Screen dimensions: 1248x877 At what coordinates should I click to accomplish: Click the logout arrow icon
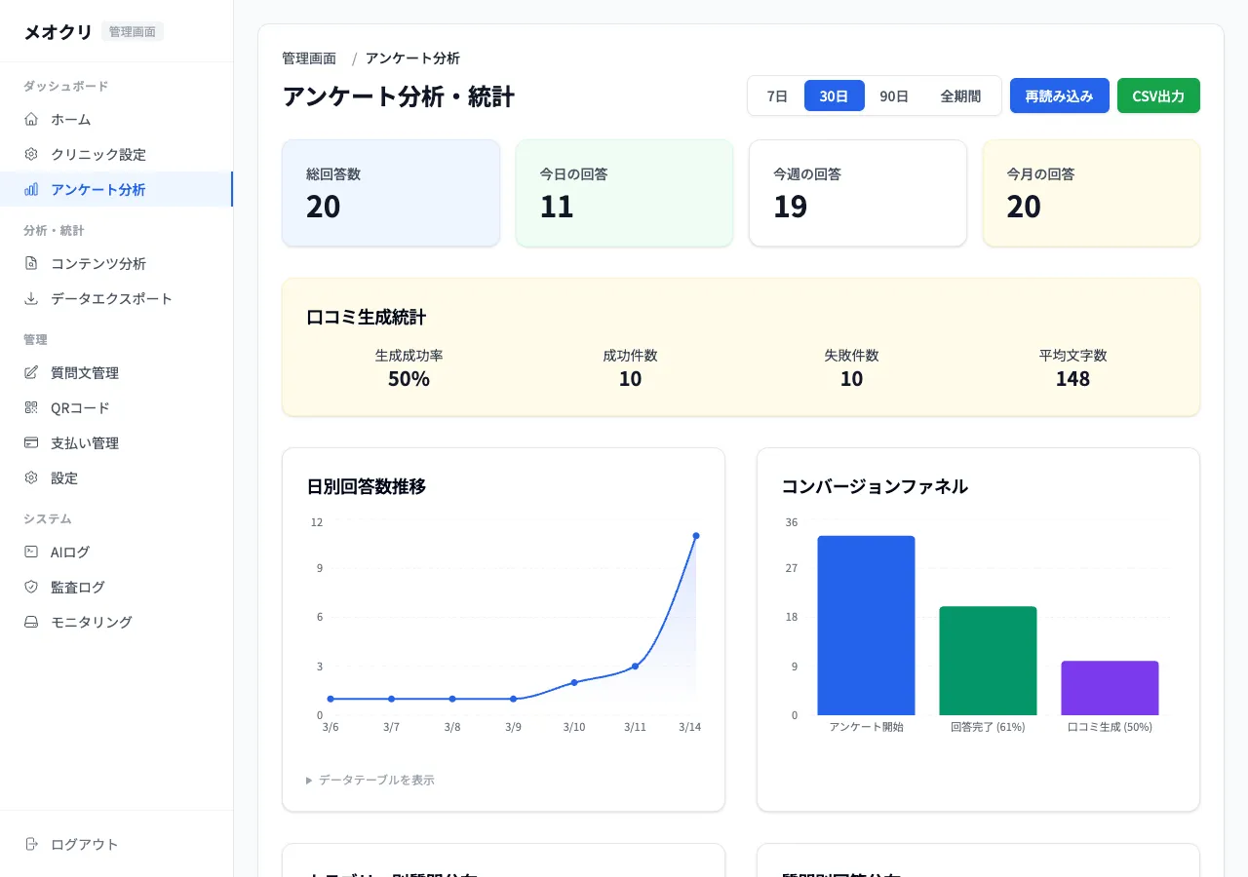pos(31,844)
